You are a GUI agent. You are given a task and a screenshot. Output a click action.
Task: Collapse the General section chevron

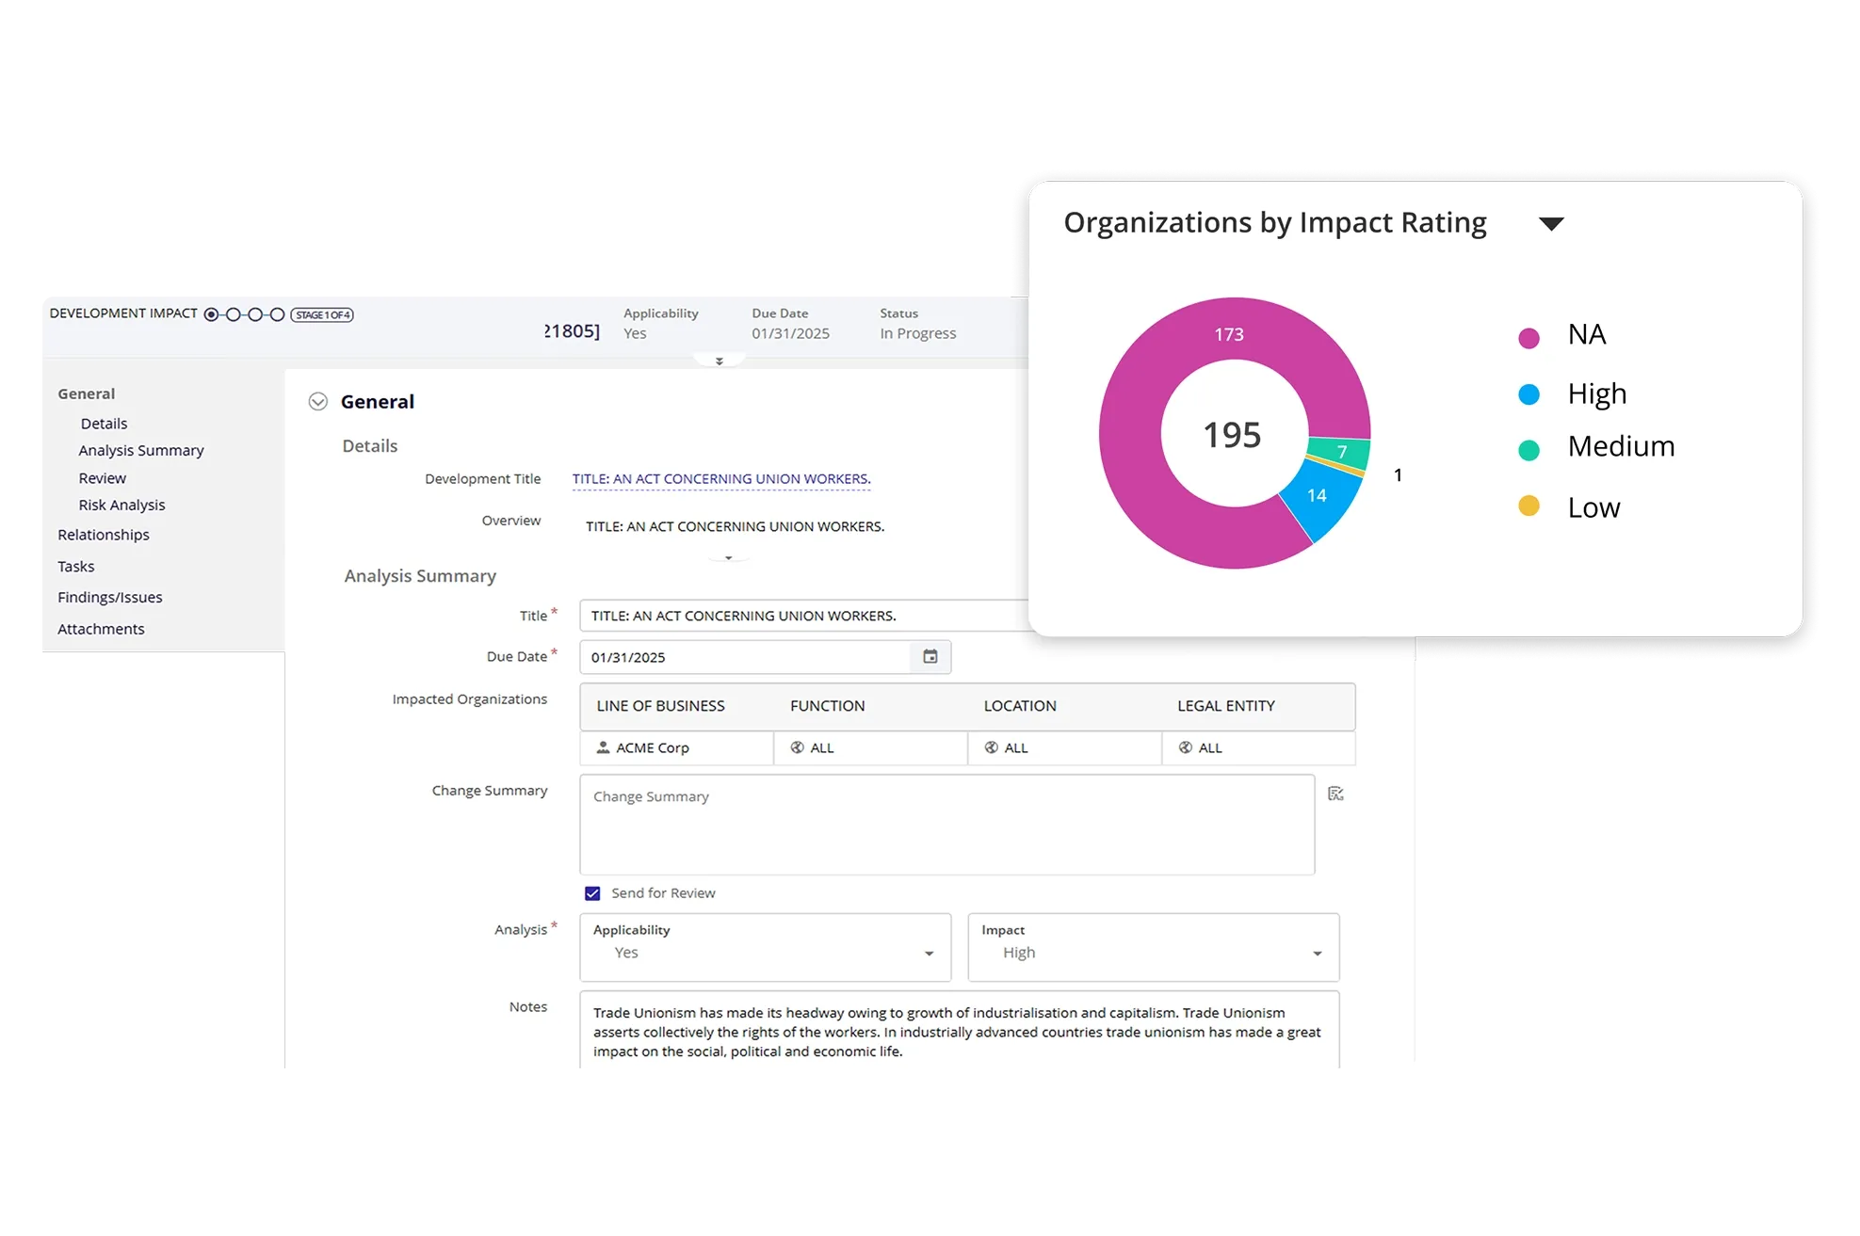[318, 402]
